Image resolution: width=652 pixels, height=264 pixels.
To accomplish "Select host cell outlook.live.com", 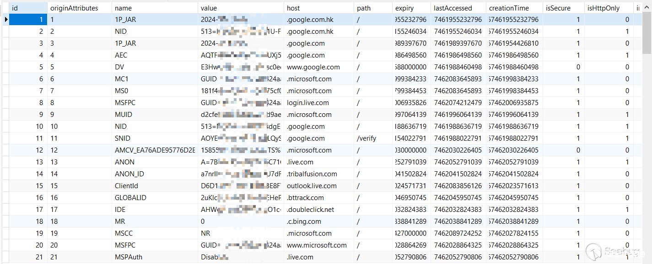I will click(x=319, y=186).
